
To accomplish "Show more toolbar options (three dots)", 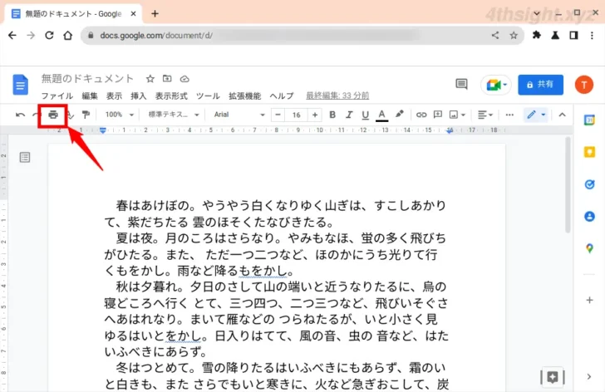I will [x=509, y=115].
